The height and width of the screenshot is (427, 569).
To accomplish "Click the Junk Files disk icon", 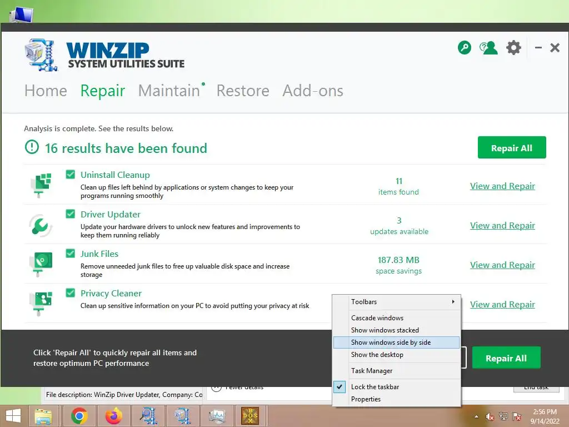I will [41, 264].
